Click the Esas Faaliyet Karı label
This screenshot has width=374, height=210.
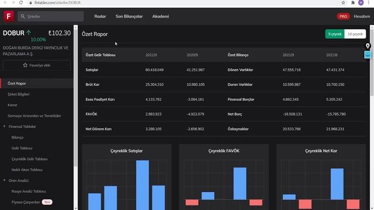pos(100,99)
